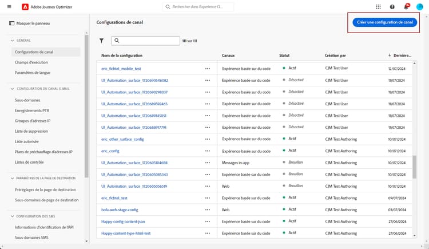Screen dimensions: 429x249
Task: Click the Adobe Journey Optimizer logo
Action: (x=23, y=7)
